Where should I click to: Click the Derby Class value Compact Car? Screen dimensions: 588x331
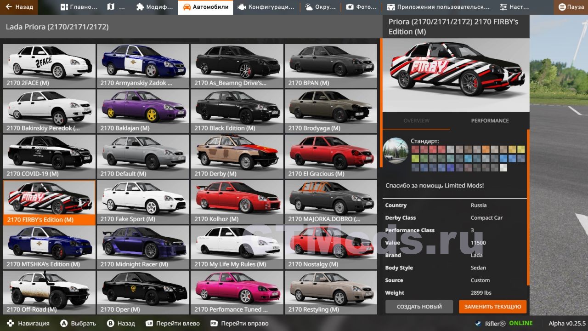point(486,218)
